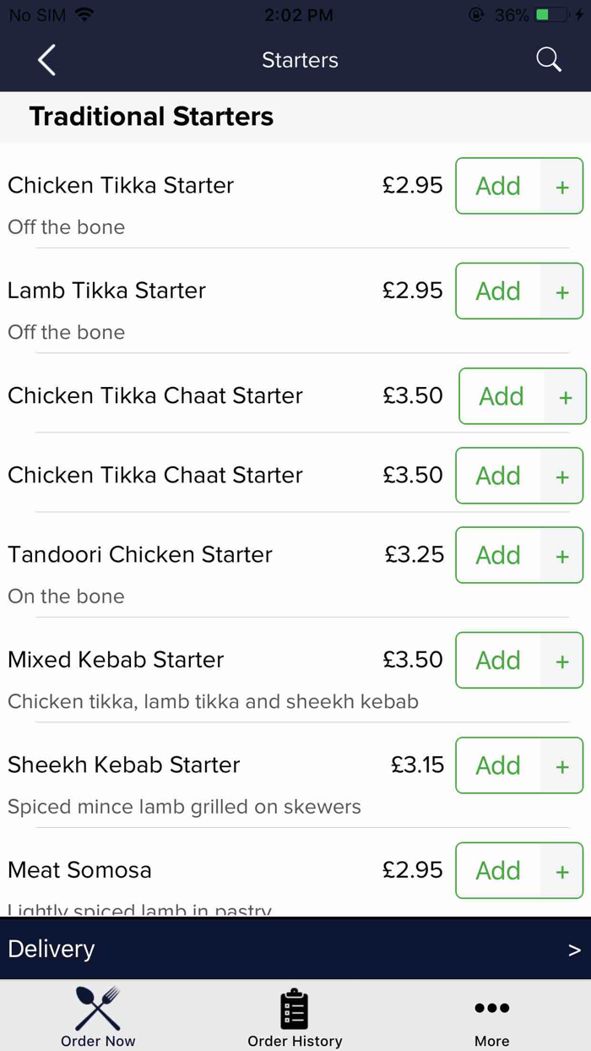Add second Chicken Tikka Chaat Starter
591x1051 pixels.
click(x=498, y=476)
